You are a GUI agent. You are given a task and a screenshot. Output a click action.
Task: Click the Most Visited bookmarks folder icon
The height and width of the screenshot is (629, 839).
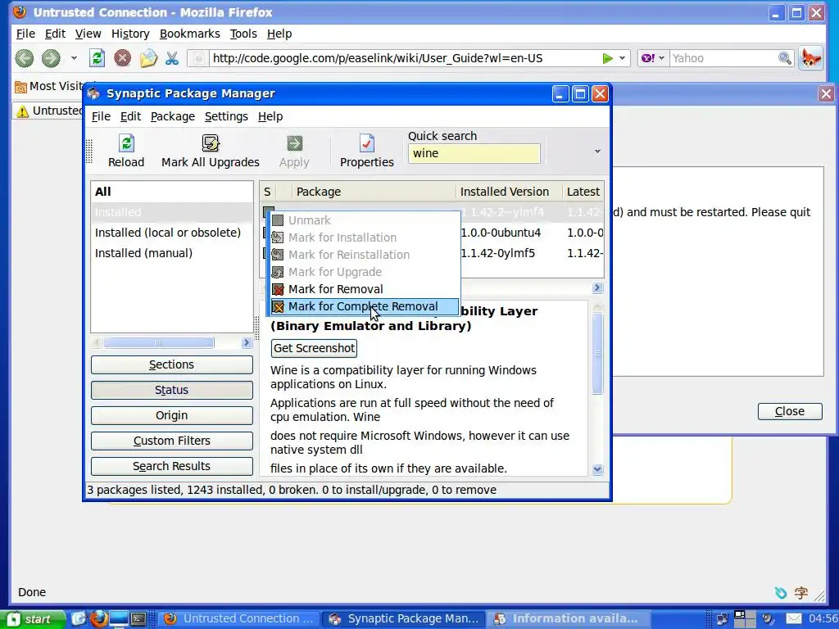coord(20,87)
